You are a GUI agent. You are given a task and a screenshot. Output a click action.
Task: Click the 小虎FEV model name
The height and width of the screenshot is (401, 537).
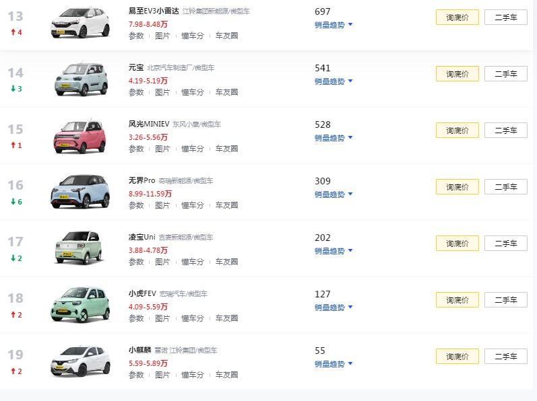click(141, 294)
